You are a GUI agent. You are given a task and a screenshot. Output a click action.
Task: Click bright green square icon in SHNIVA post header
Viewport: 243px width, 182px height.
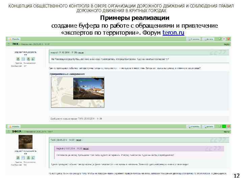pos(224,126)
